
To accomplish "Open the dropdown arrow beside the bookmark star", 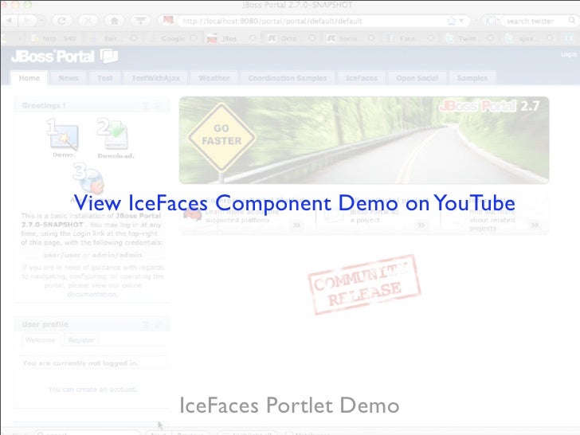I will [461, 21].
